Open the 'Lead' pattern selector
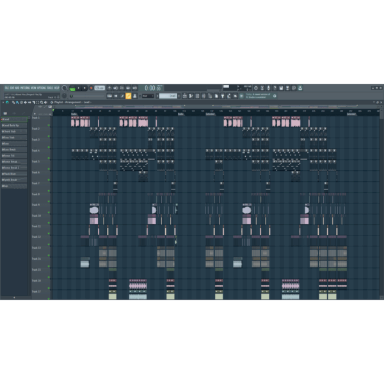The image size is (384, 384). click(168, 96)
